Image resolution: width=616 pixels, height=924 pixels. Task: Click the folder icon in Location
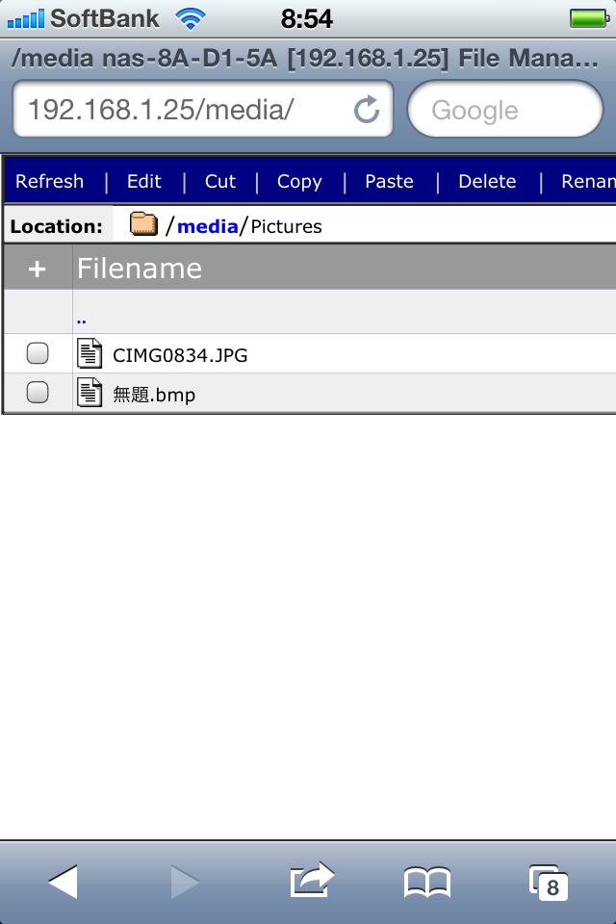pos(143,225)
